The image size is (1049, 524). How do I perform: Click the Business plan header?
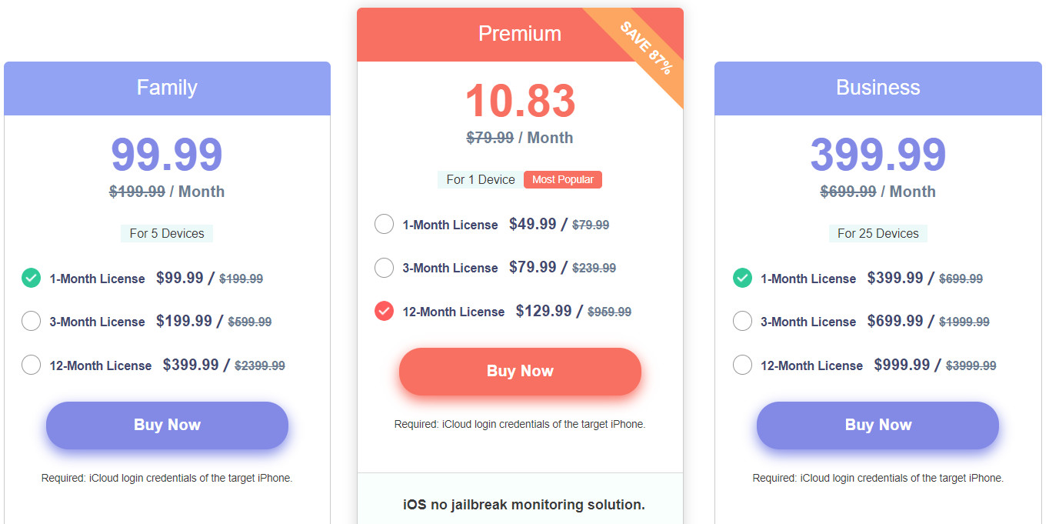(x=877, y=88)
